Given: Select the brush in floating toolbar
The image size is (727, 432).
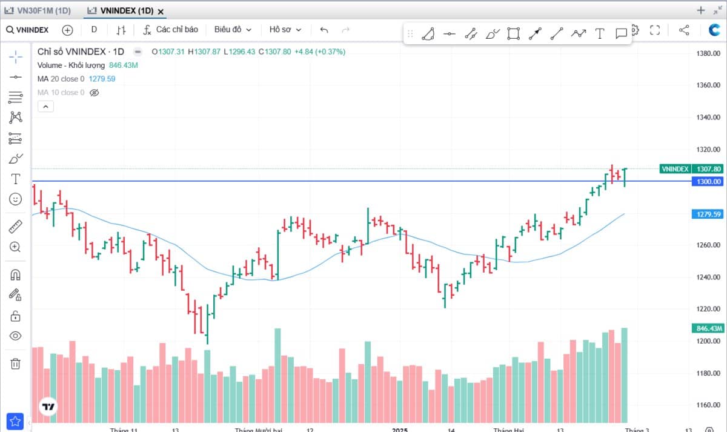Looking at the screenshot, I should (493, 34).
